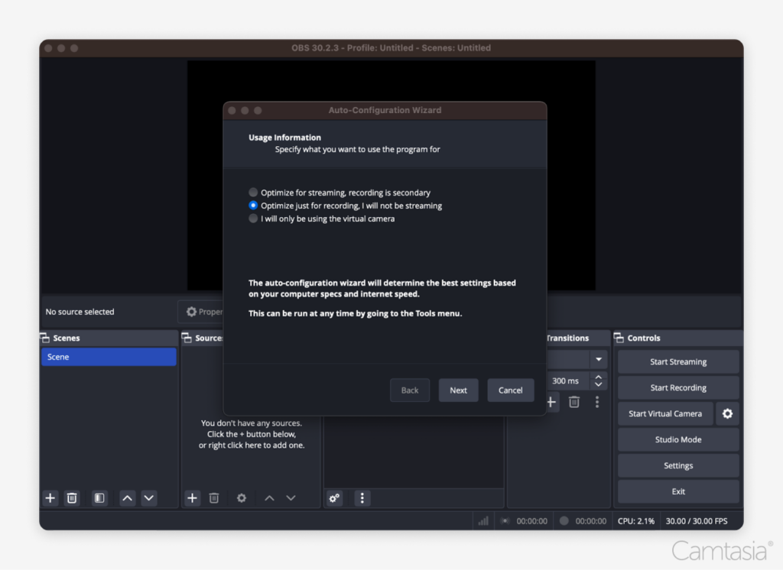This screenshot has height=570, width=783.
Task: Add a new source with the plus icon
Action: coord(192,498)
